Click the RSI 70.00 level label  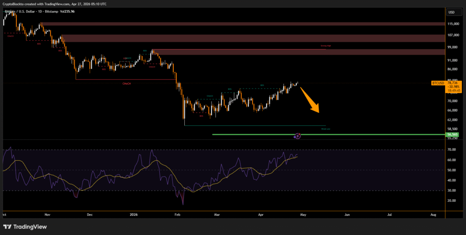[x=452, y=150]
